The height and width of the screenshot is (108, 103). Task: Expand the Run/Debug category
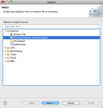[x=6, y=51]
